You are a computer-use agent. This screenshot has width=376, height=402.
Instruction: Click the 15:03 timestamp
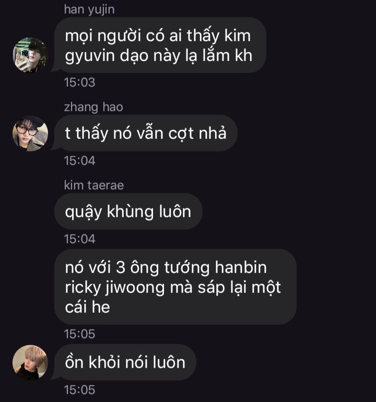tap(79, 82)
